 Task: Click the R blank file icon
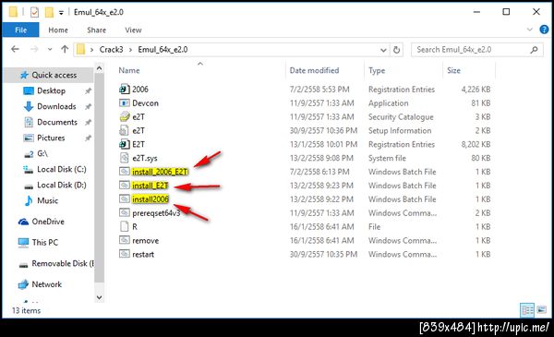pos(124,226)
